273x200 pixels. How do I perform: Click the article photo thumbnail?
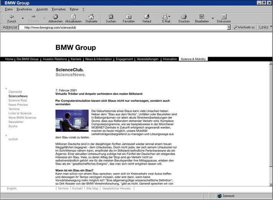(x=72, y=121)
